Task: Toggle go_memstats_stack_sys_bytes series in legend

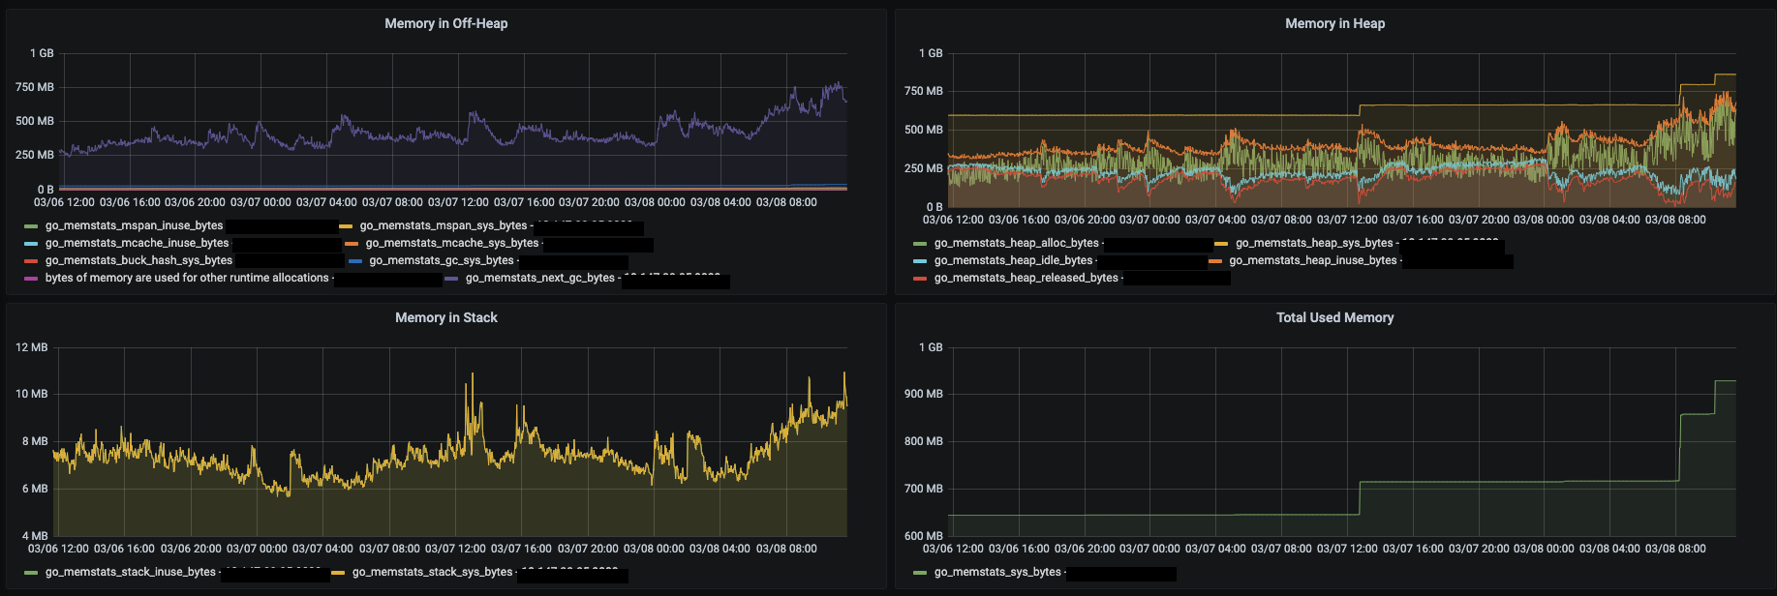Action: (x=432, y=572)
